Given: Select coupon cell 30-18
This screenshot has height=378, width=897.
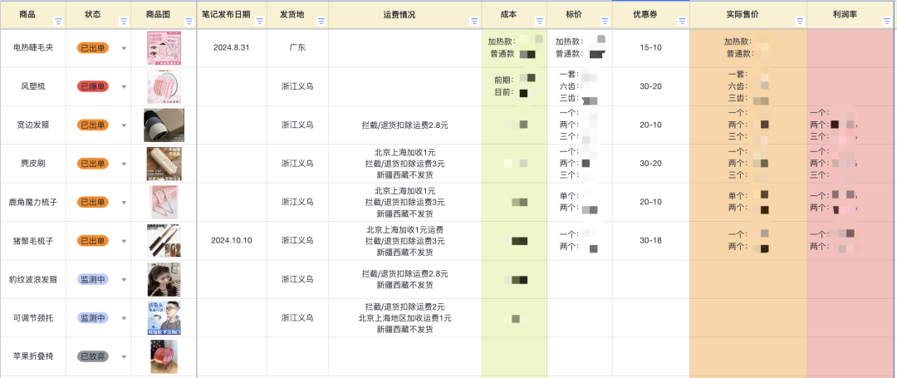Looking at the screenshot, I should [x=650, y=241].
